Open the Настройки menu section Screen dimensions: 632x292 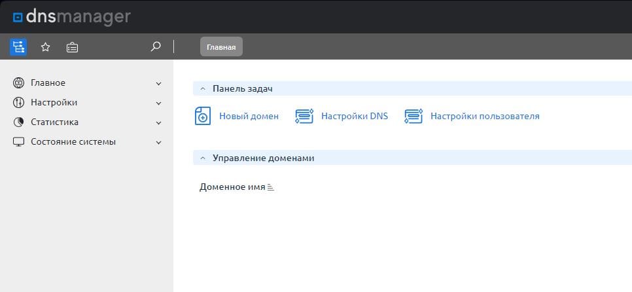click(54, 102)
